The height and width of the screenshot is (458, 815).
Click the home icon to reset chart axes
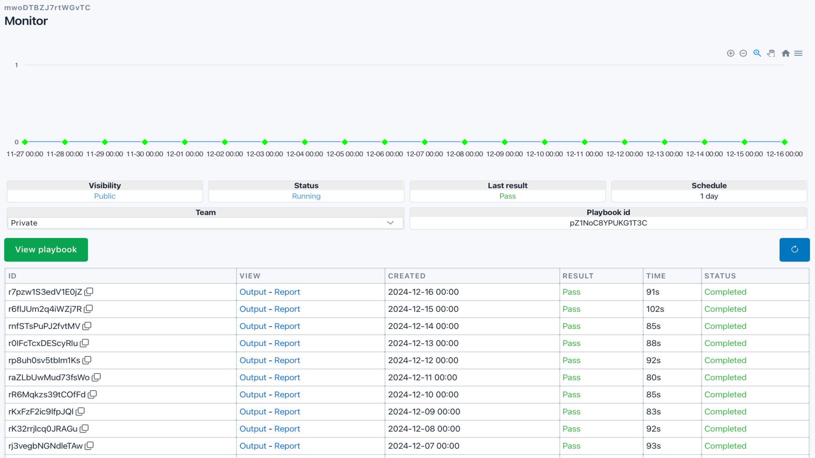click(x=786, y=53)
